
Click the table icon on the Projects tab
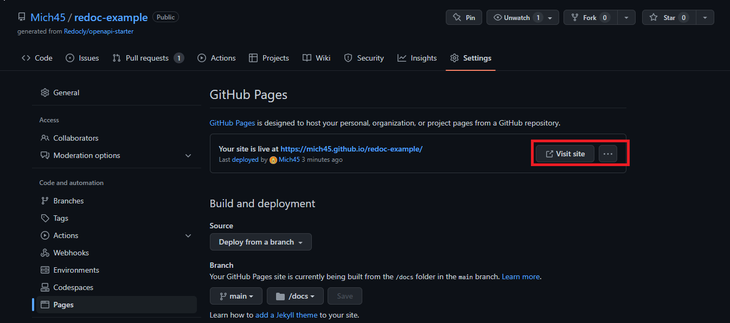[x=253, y=58]
